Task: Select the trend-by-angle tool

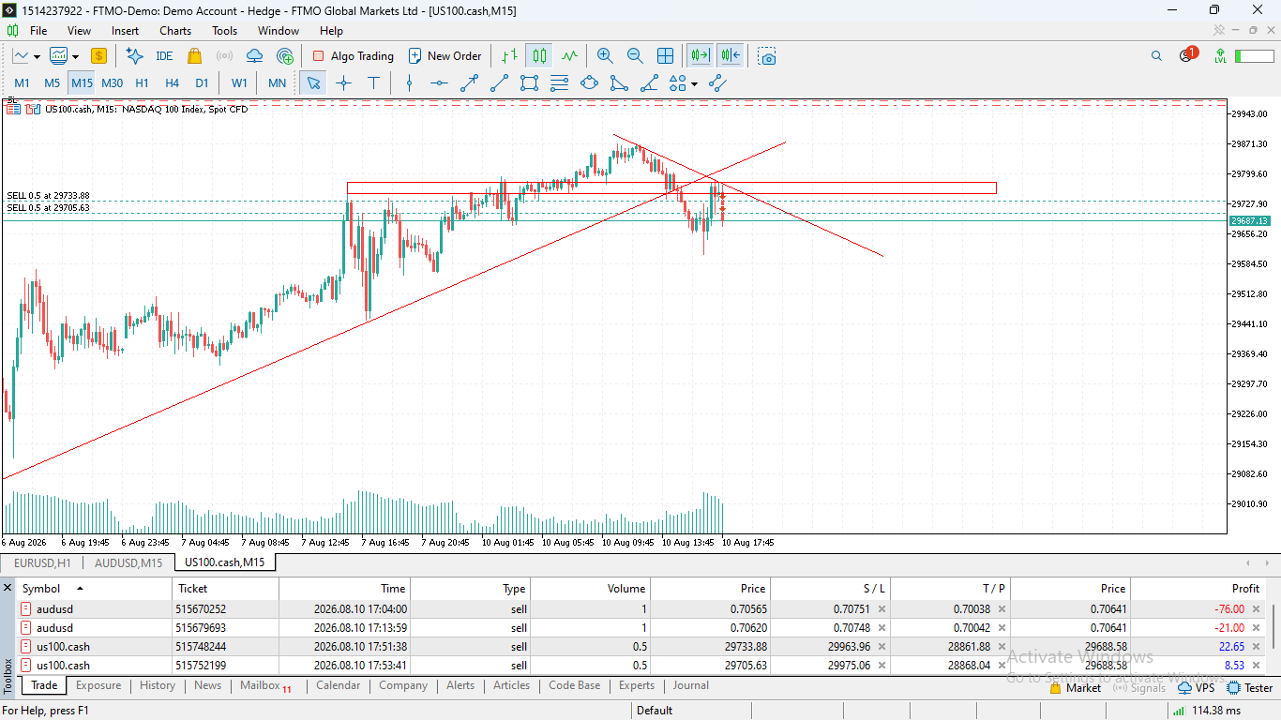Action: coord(649,83)
